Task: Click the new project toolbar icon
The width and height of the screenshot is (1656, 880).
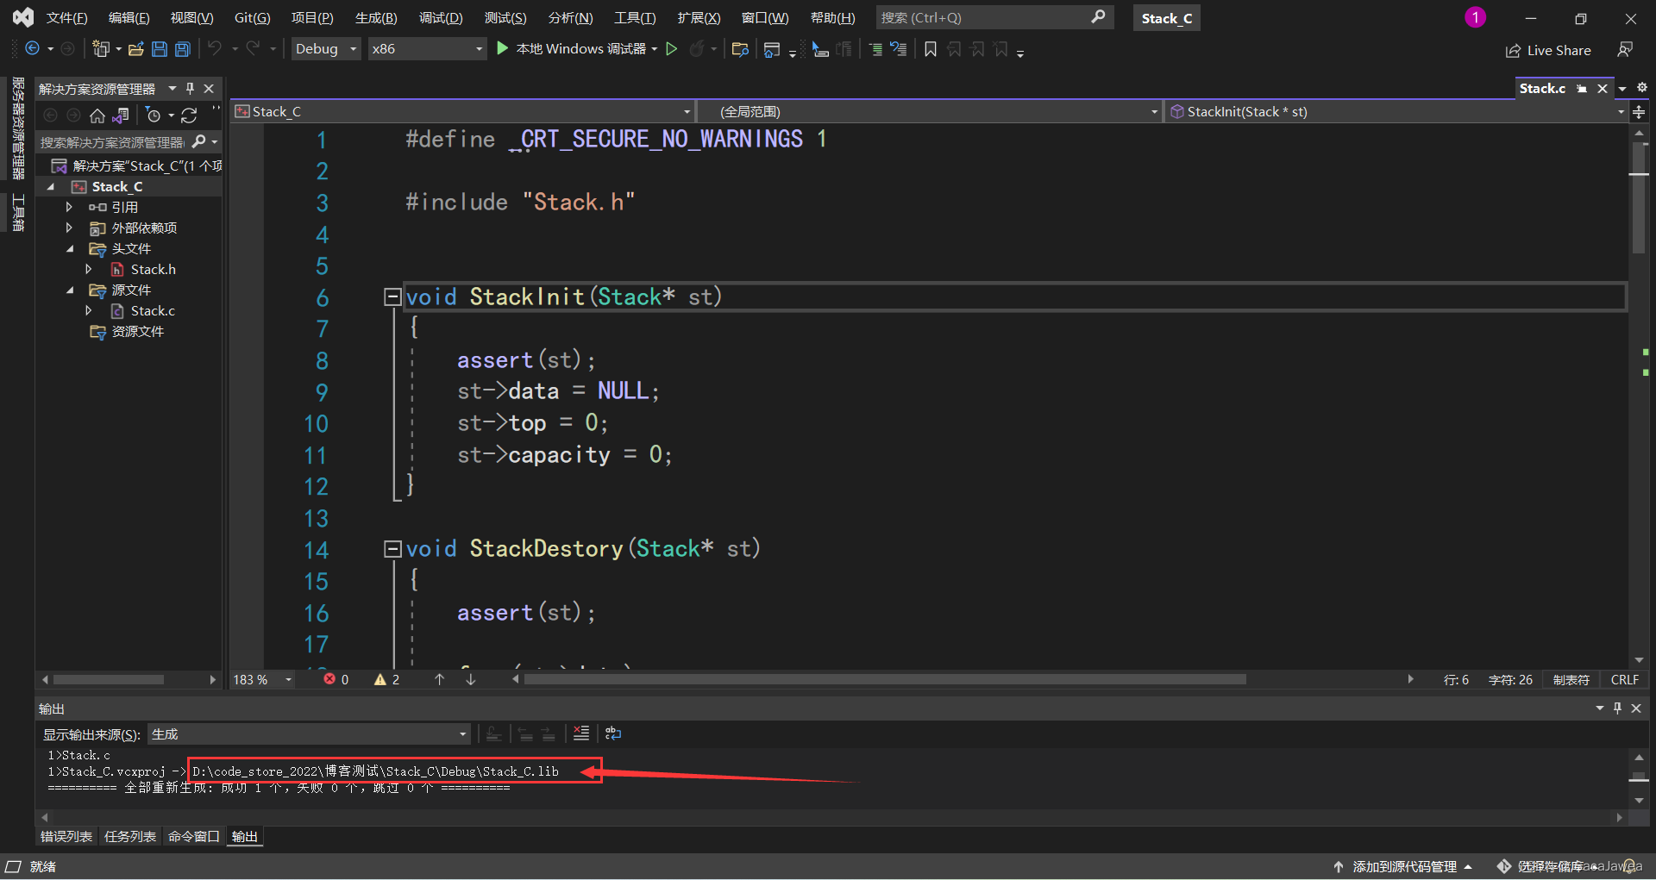Action: [101, 49]
